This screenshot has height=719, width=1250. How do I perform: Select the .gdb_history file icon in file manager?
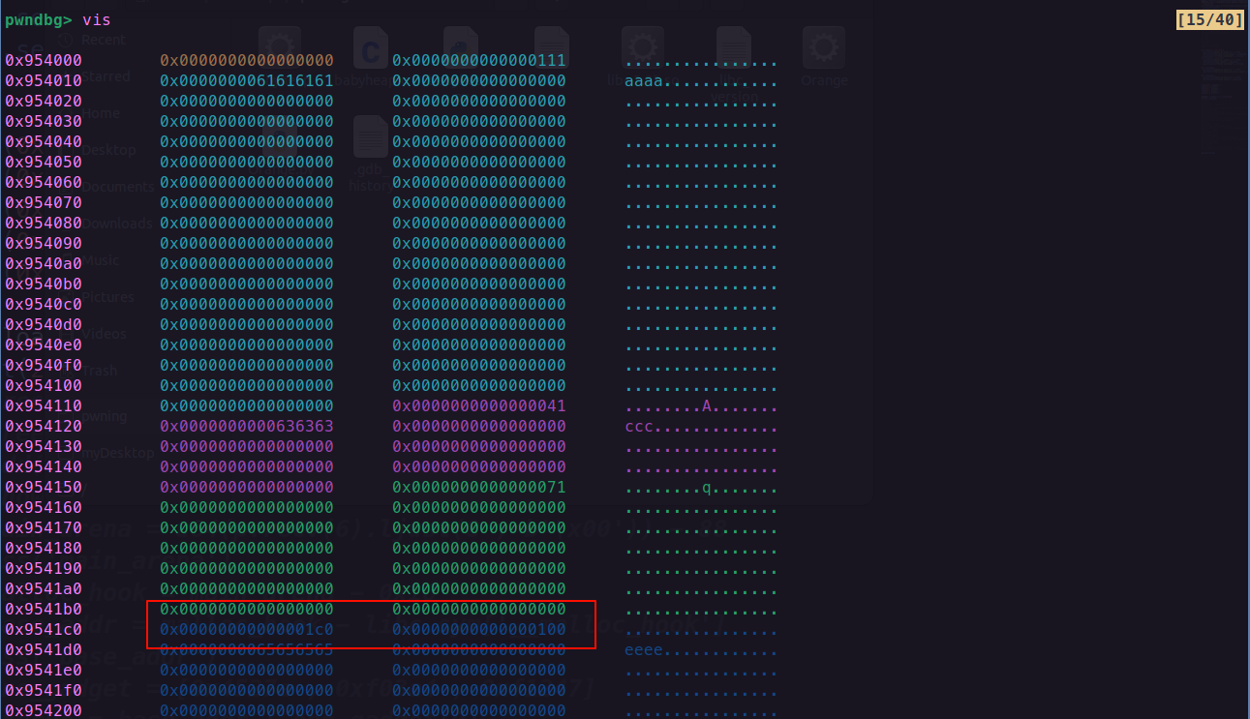coord(370,136)
